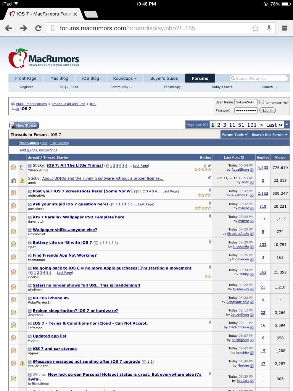Click warning icon on UDIDs sticky thread

[22, 180]
